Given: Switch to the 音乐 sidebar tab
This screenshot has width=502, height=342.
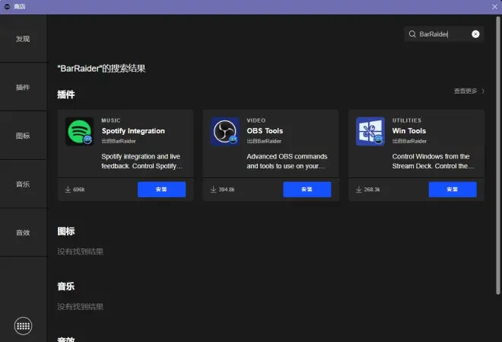Looking at the screenshot, I should click(23, 184).
